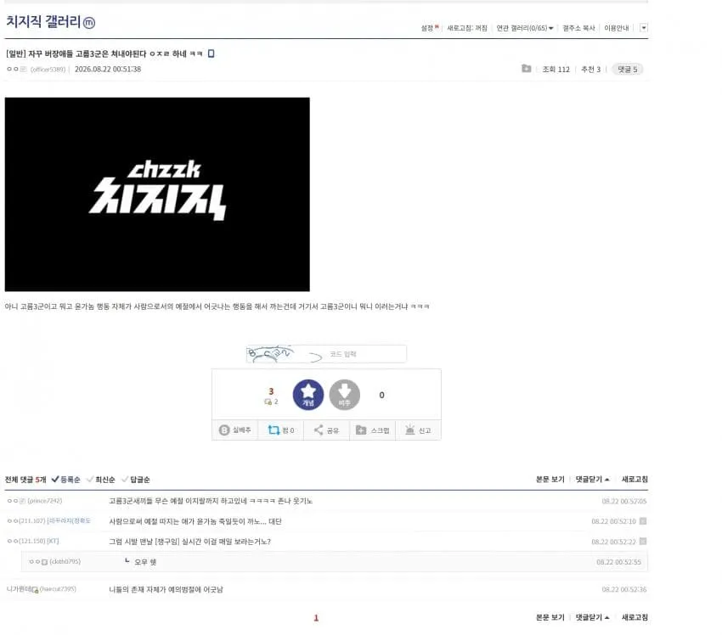Click comment '그럼 시발 맨날 [쨩구임]'
722x635 pixels.
(x=189, y=542)
